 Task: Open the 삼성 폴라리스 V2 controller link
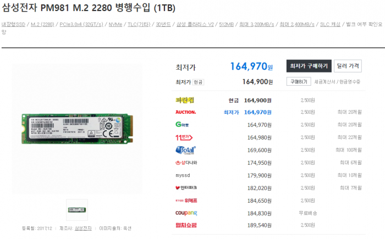pos(195,24)
